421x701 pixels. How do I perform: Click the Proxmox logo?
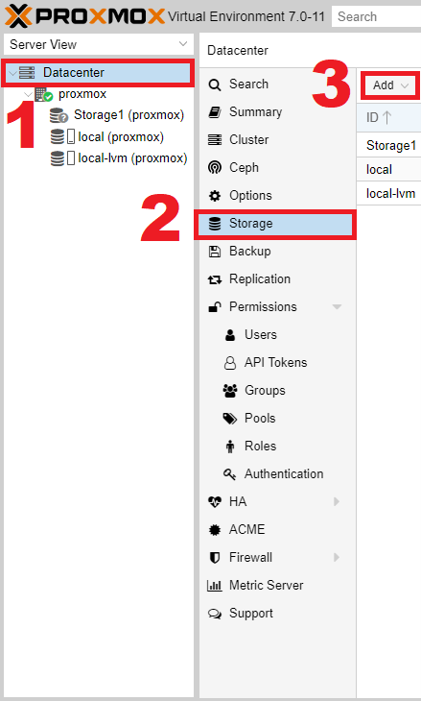[84, 16]
